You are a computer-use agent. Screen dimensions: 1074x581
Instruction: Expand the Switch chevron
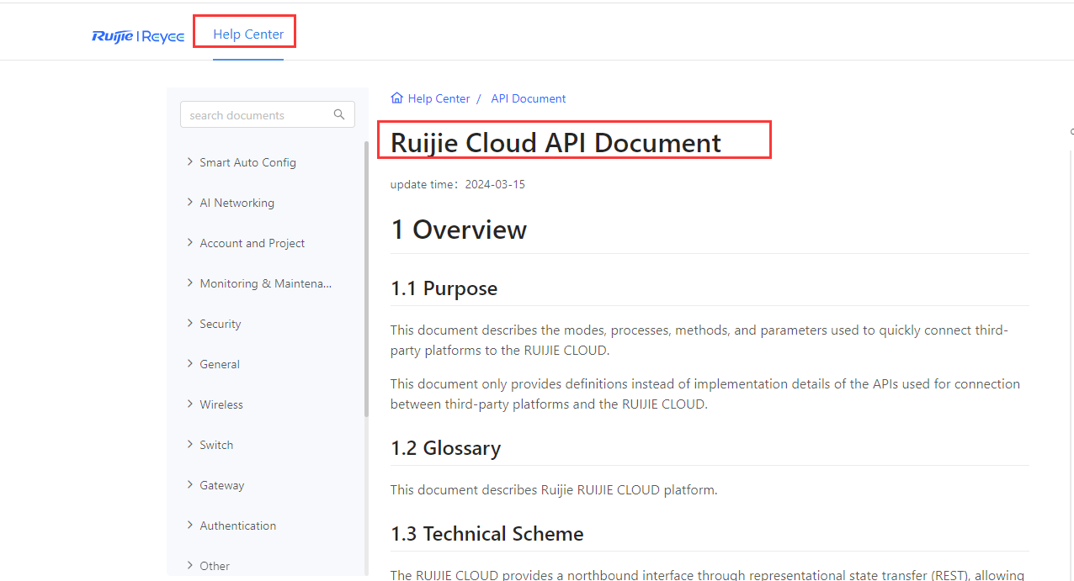point(190,445)
